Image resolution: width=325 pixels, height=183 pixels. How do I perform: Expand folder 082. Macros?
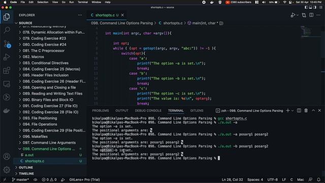(x=33, y=56)
